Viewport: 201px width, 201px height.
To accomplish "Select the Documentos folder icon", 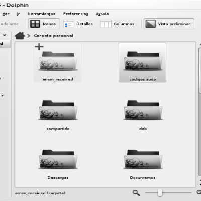I will [x=143, y=159].
